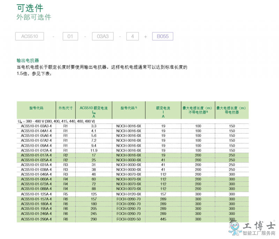
Task: Click the "ACS510-01-09A4-4" model cell
Action: coord(36,145)
